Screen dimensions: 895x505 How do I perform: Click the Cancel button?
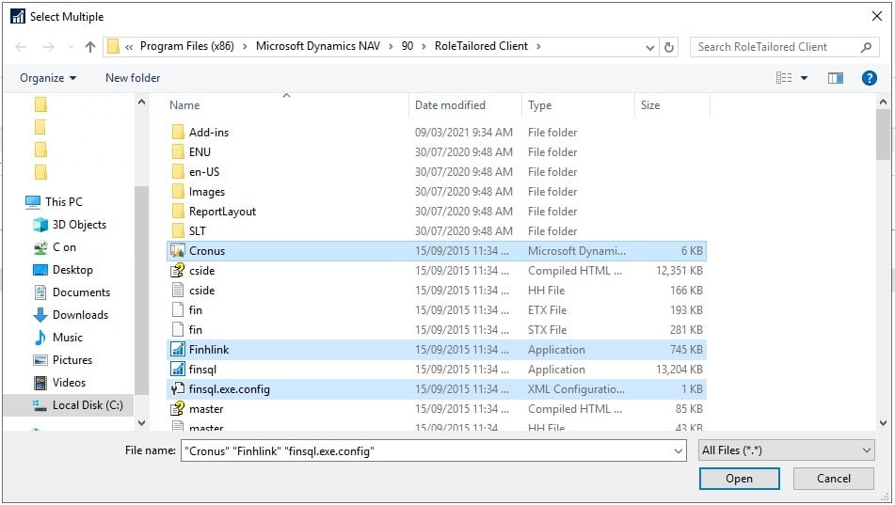pos(833,479)
